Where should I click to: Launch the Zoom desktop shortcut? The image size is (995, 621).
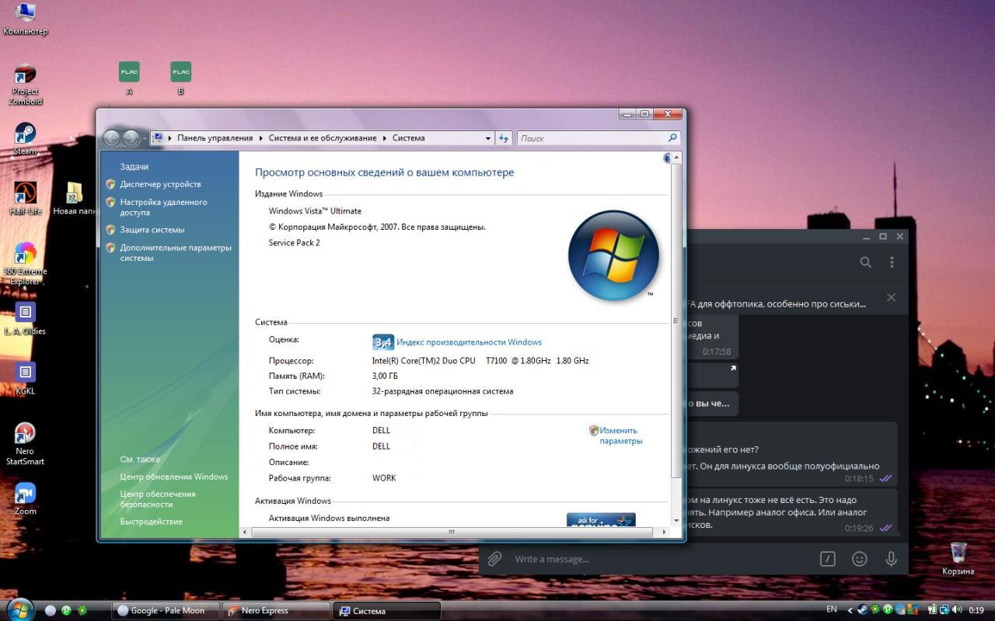coord(25,498)
